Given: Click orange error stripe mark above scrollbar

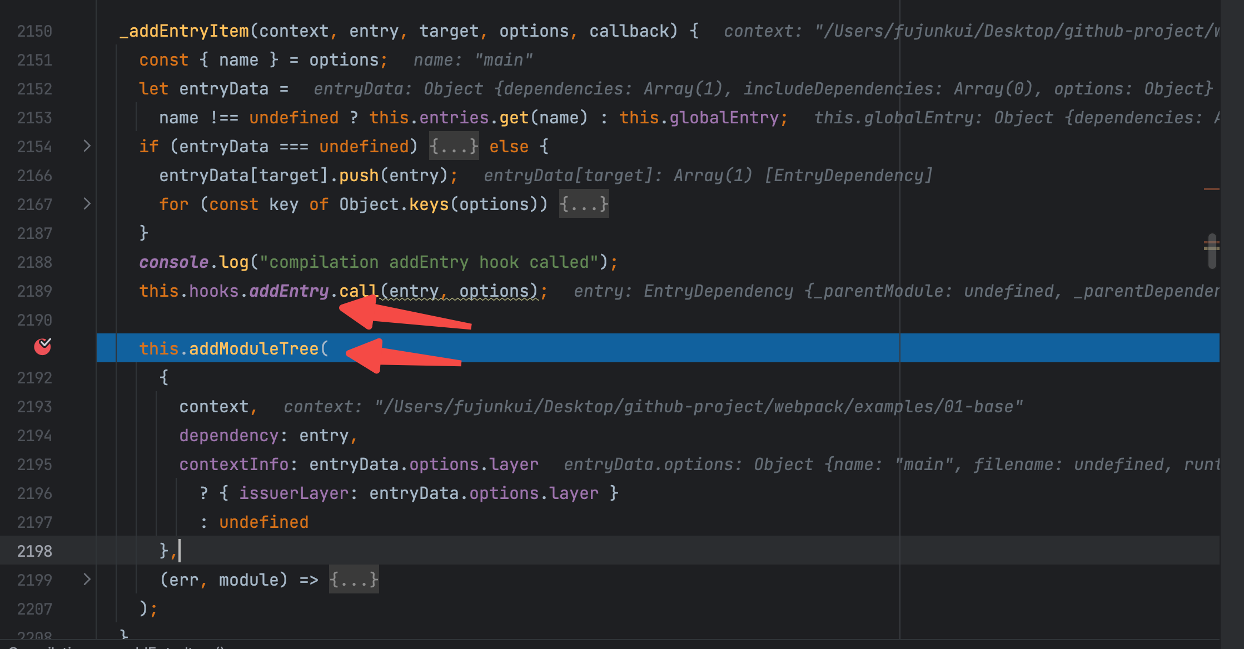Looking at the screenshot, I should [1211, 189].
